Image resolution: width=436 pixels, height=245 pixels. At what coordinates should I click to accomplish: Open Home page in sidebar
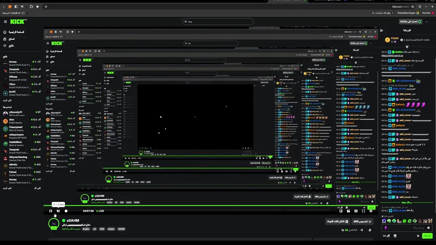[14, 32]
